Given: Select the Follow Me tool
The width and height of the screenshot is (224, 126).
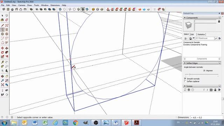Looking at the screenshot, I should (7, 52).
